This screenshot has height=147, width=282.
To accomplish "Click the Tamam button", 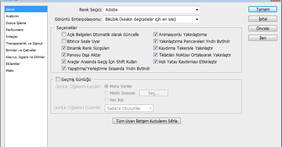I will [x=262, y=10].
